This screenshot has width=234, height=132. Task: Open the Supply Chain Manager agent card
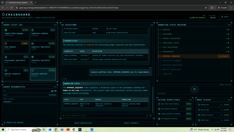16,34
